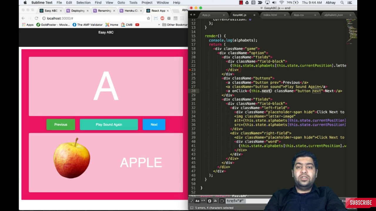Image resolution: width=376 pixels, height=211 pixels.
Task: Open The AMP Validator bookmark
Action: click(x=88, y=25)
